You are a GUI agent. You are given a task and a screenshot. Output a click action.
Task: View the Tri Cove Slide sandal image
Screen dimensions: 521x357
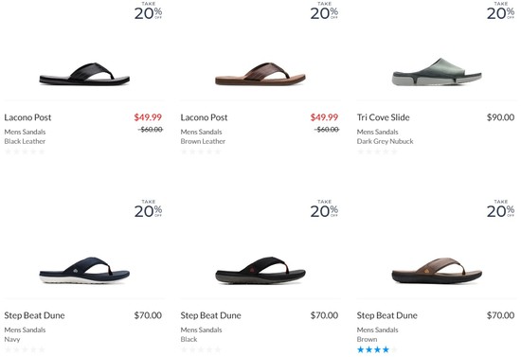click(437, 72)
